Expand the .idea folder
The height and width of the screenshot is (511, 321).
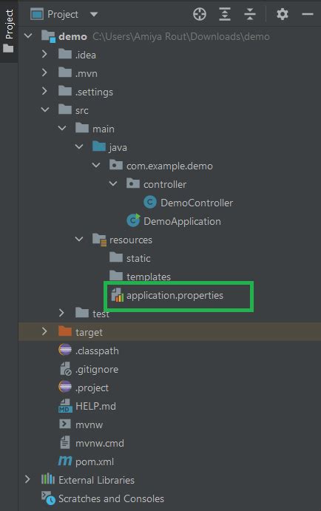[44, 54]
